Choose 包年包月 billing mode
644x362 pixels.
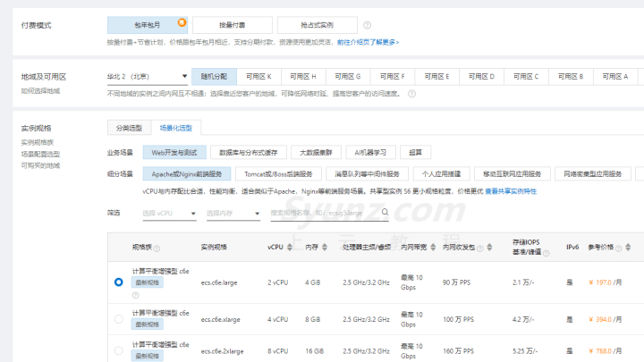148,25
